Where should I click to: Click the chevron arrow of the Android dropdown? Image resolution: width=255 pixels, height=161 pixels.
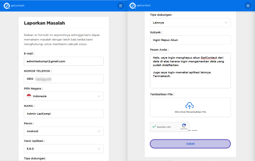(99, 131)
